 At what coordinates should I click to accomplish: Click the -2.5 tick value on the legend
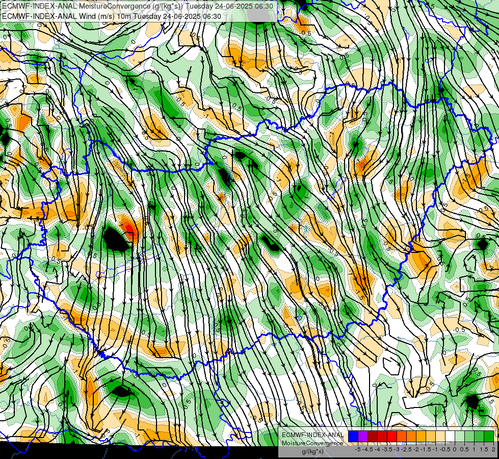[x=406, y=449]
